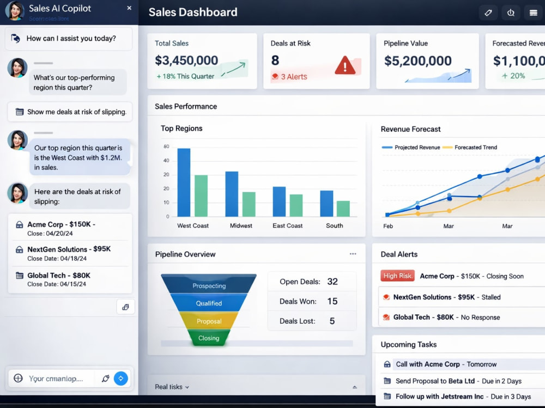Select Qualified stage in funnel
Screen dimensions: 545x408
click(209, 303)
